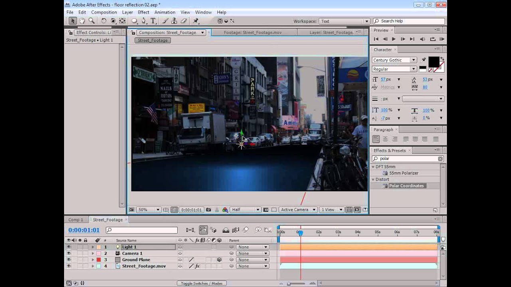Open the Effect menu

pos(143,12)
